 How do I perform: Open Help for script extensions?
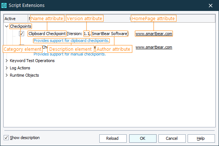coord(201,138)
